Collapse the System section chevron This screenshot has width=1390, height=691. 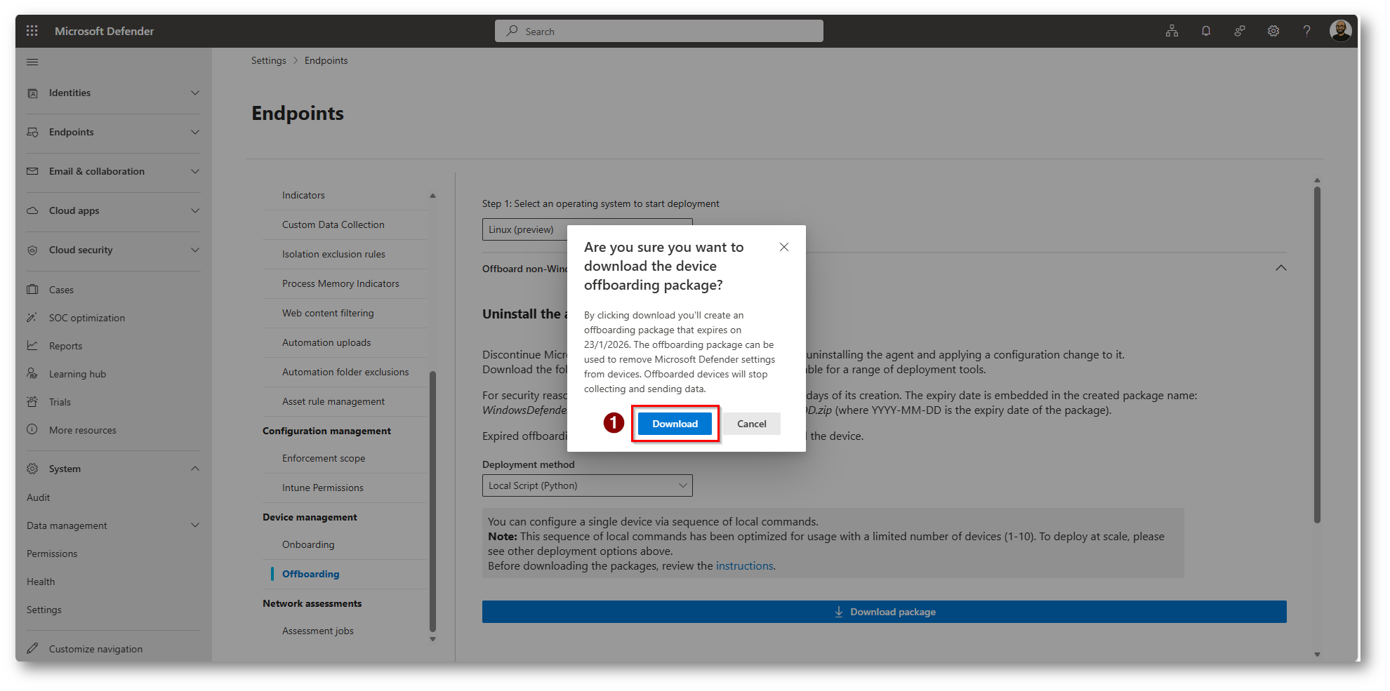195,469
